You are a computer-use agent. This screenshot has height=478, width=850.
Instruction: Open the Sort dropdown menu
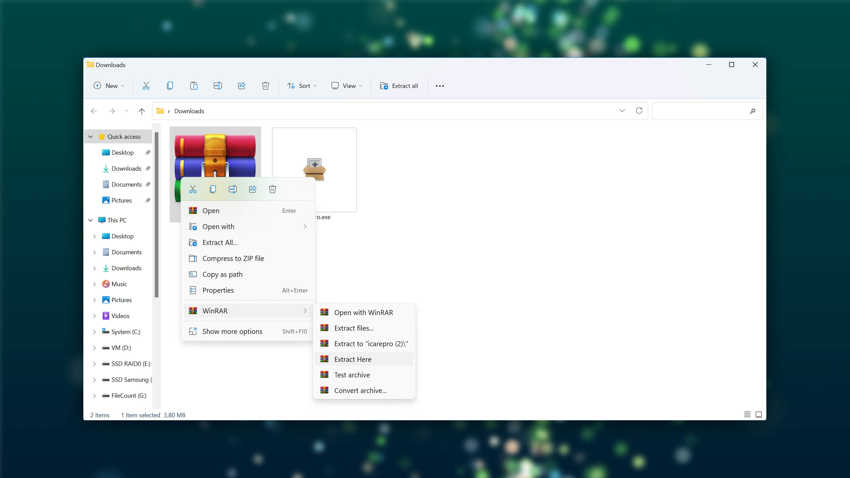point(302,86)
